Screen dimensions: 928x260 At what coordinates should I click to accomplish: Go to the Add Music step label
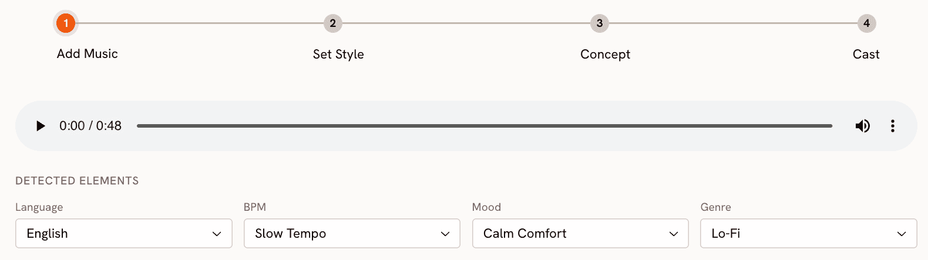(x=88, y=54)
